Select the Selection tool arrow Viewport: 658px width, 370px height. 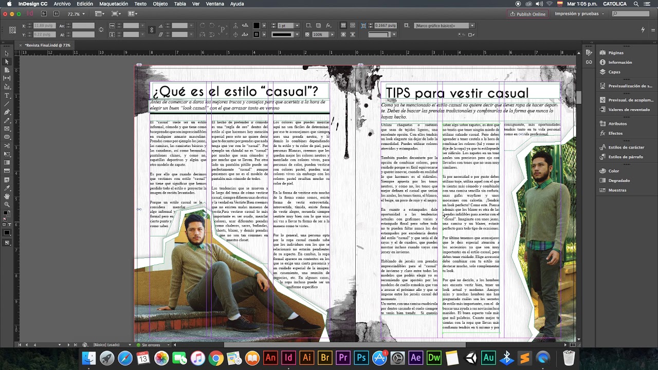(7, 53)
